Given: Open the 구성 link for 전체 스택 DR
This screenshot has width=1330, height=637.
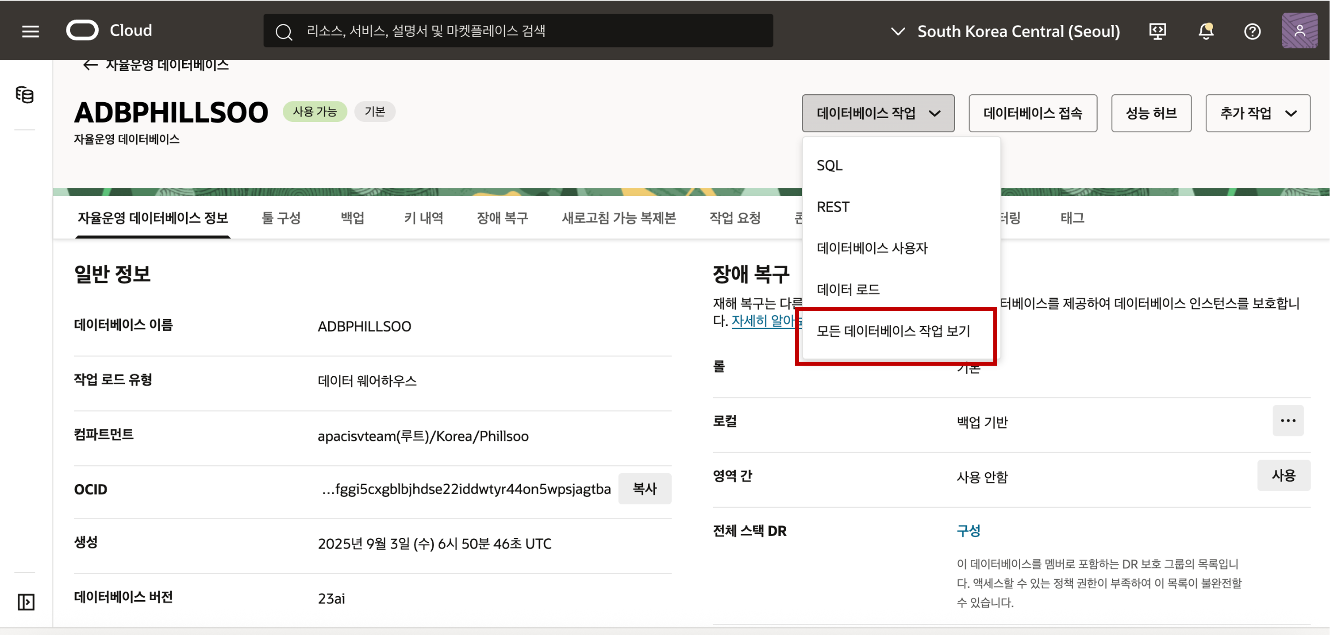Looking at the screenshot, I should click(968, 531).
